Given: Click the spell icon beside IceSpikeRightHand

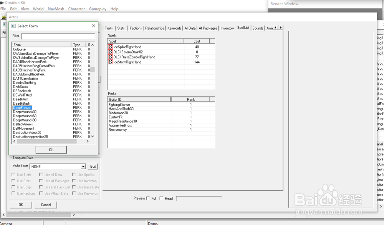Looking at the screenshot, I should 111,47.
